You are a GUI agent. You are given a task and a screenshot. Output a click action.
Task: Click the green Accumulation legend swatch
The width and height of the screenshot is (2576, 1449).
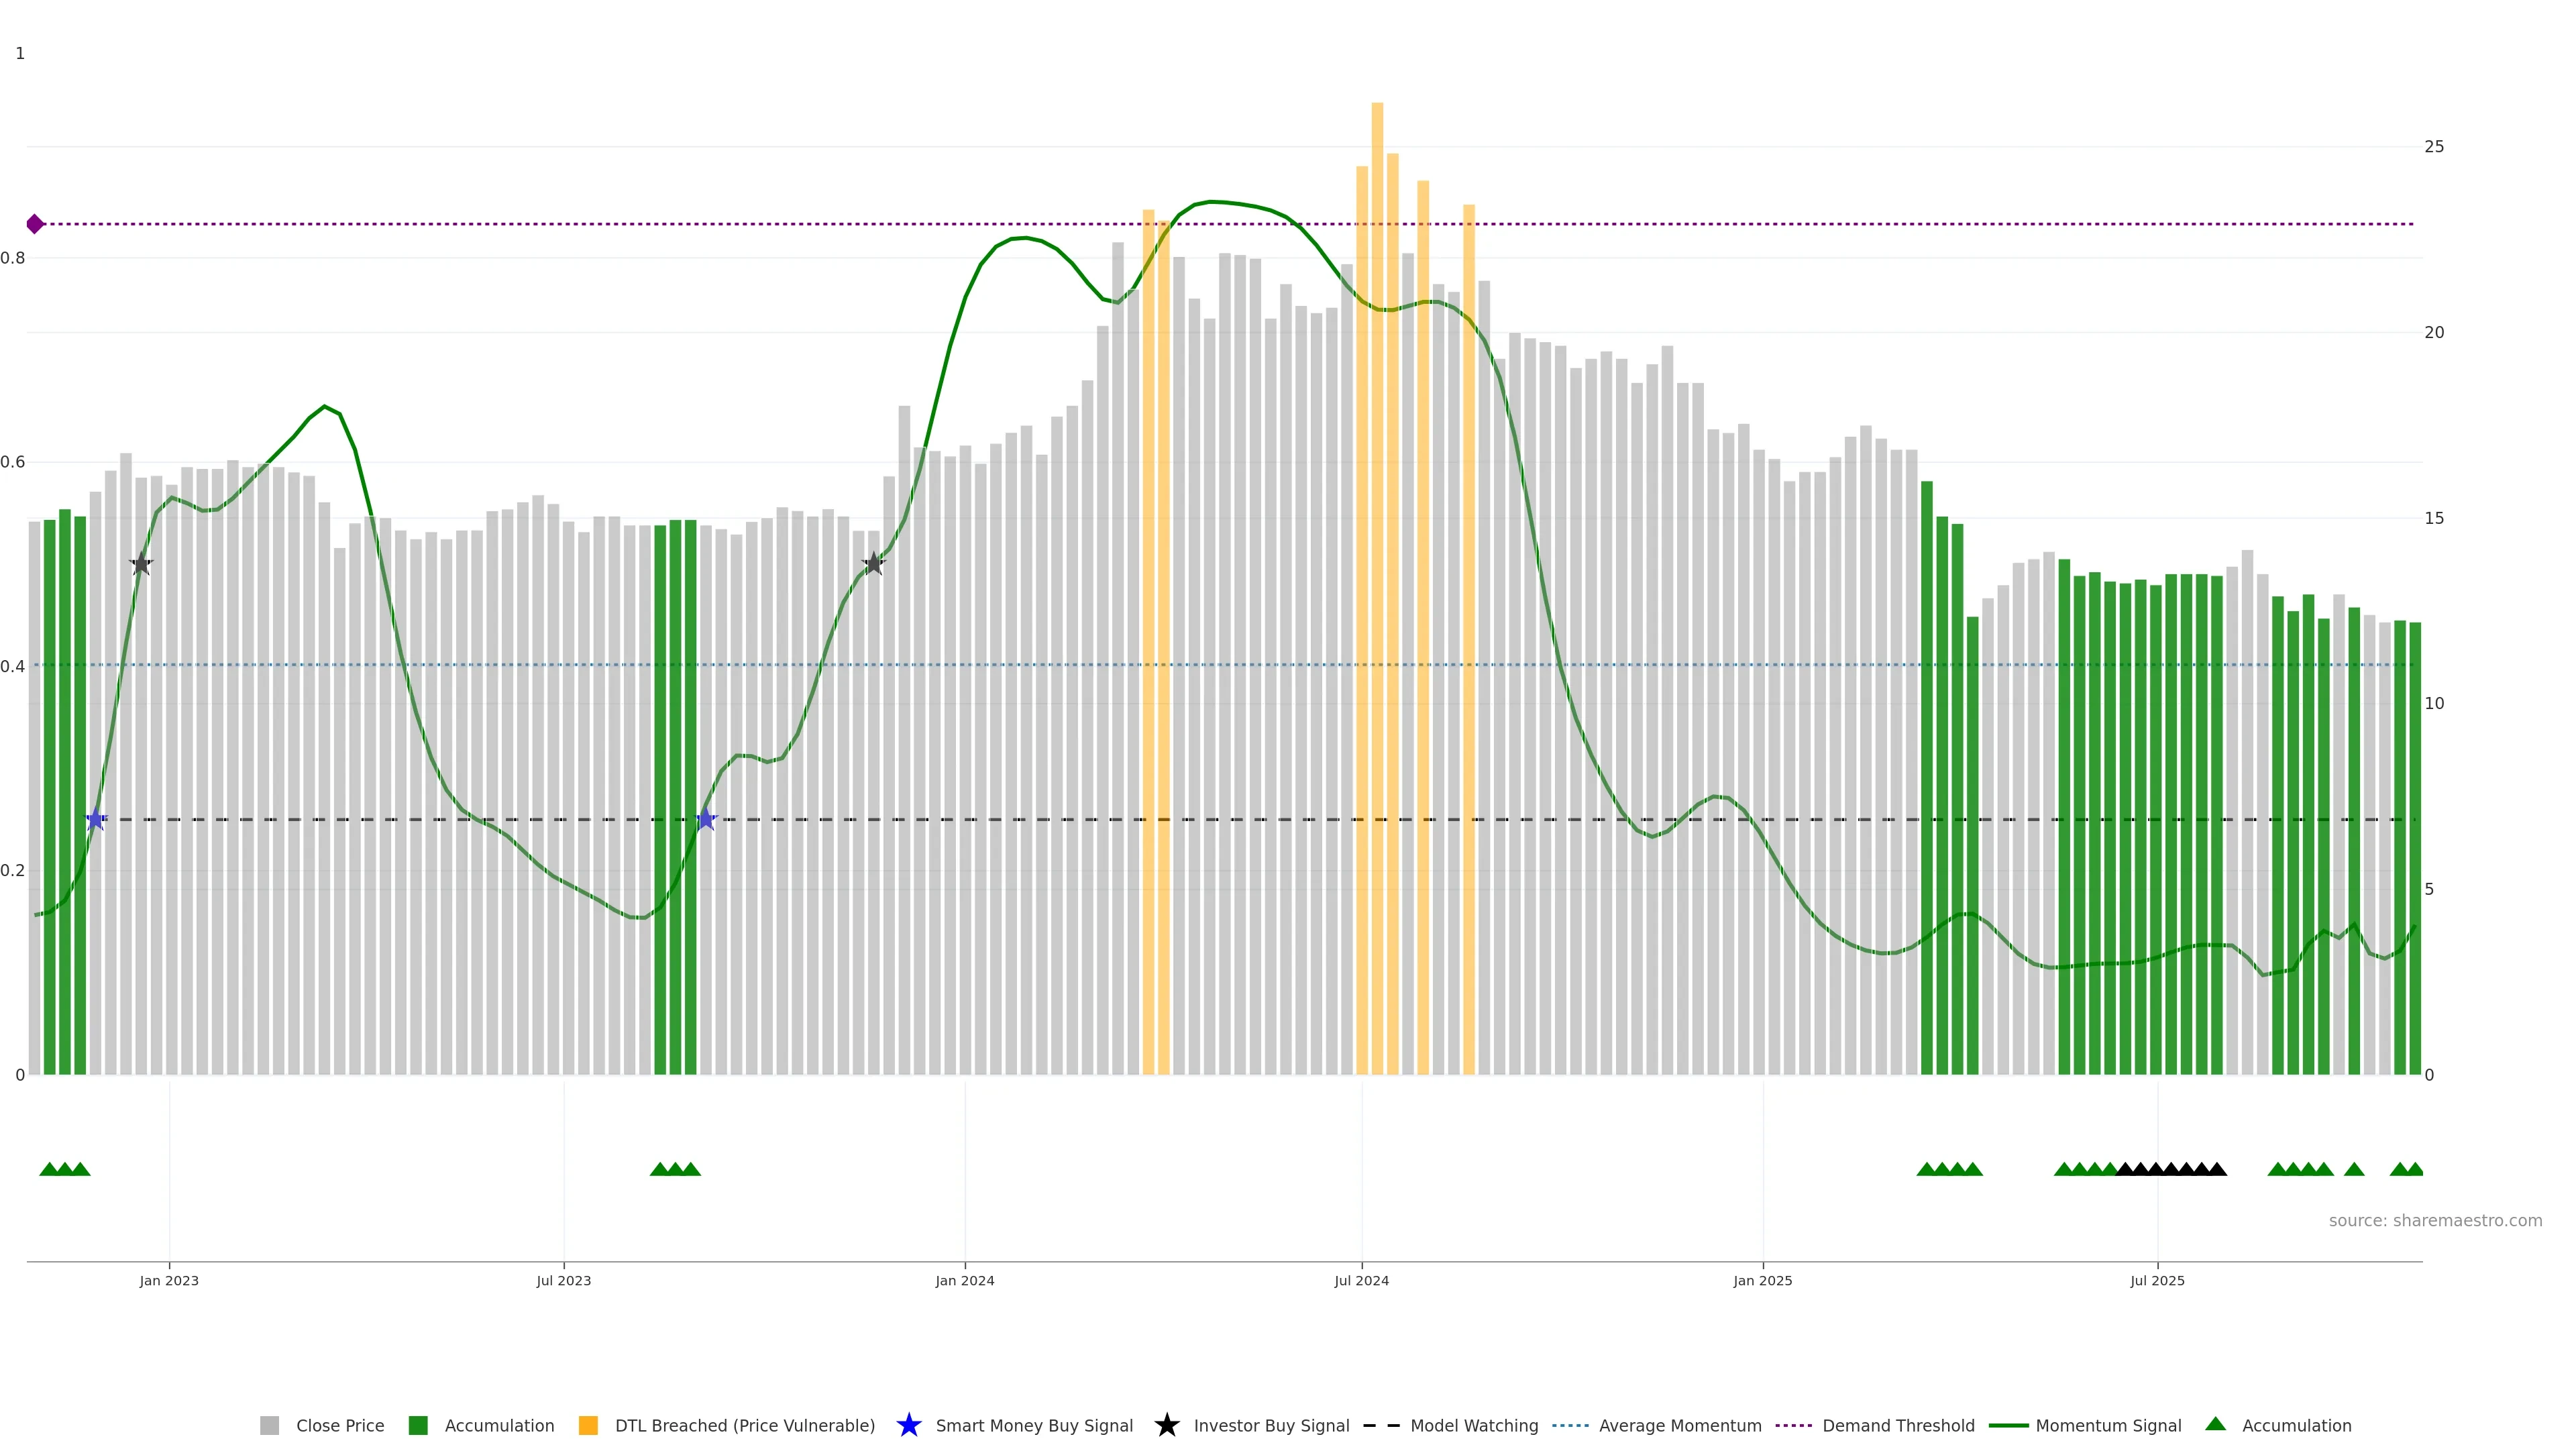(x=418, y=1426)
